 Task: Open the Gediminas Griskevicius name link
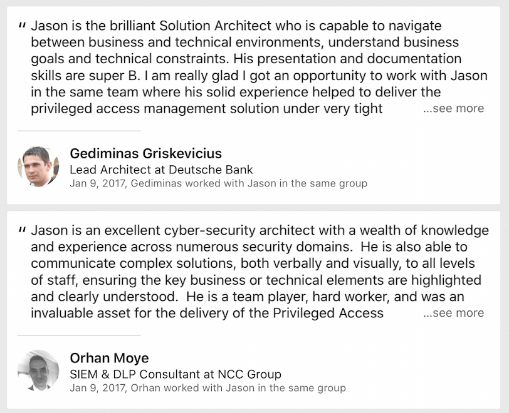[145, 153]
